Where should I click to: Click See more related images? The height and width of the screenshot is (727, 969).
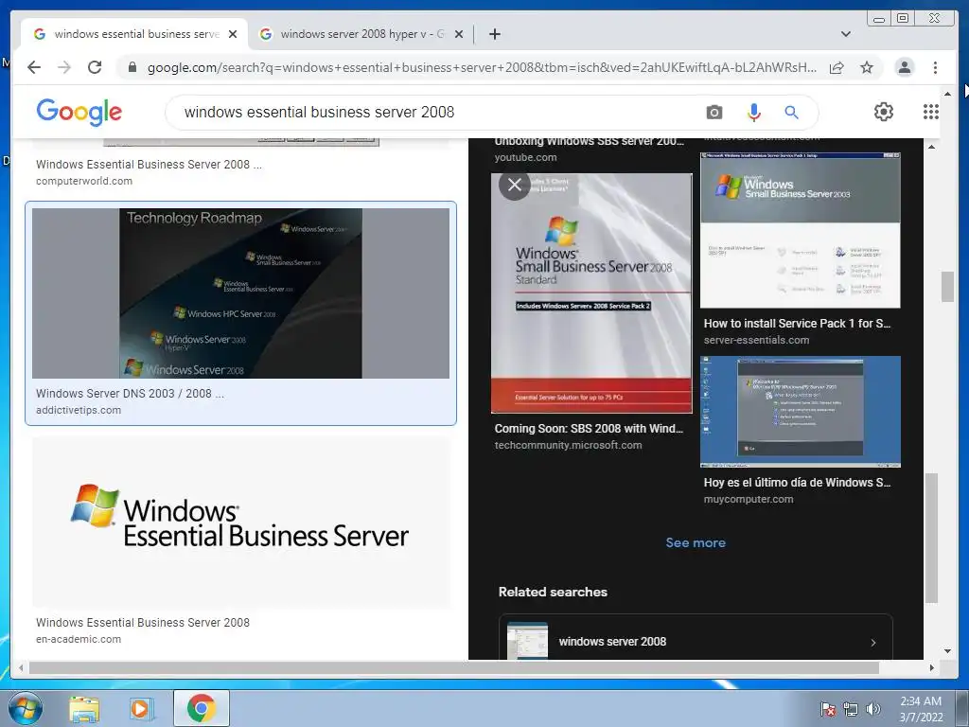pos(696,542)
